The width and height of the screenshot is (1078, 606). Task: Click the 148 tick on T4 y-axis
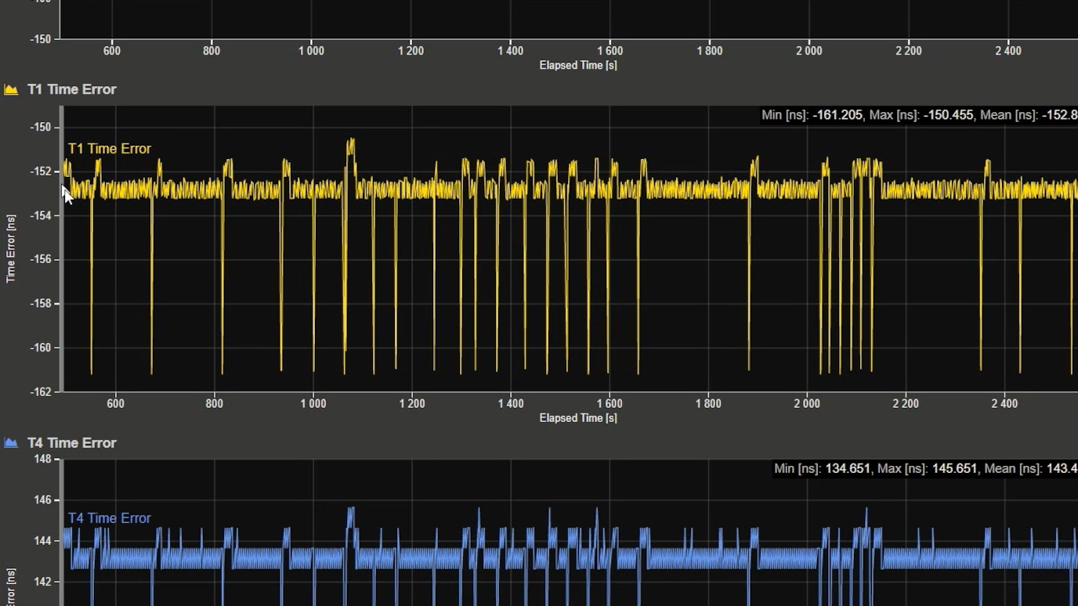pyautogui.click(x=42, y=459)
